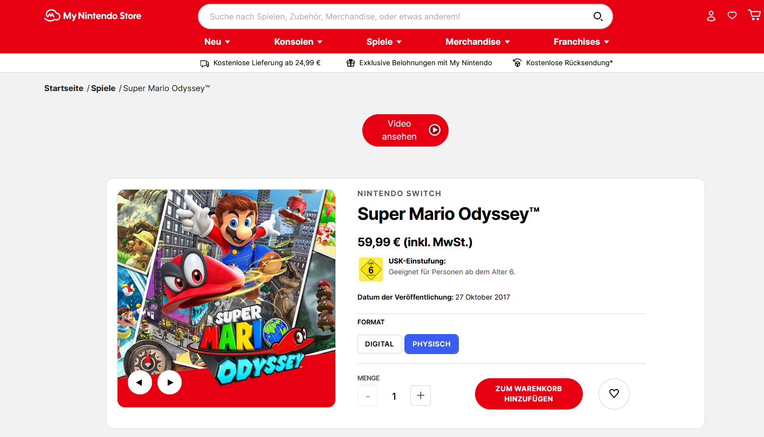Click the MENGE label

coord(369,378)
